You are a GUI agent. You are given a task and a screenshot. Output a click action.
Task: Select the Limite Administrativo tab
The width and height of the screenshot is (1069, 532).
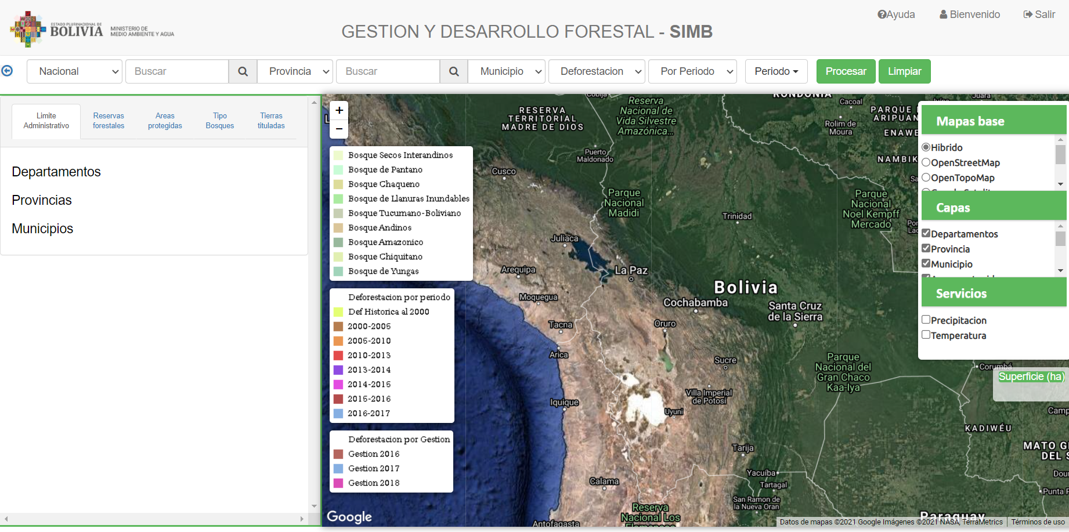tap(46, 121)
